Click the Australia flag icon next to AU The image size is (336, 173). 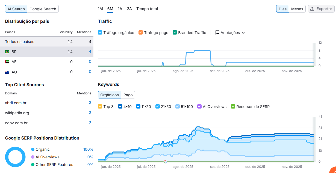pyautogui.click(x=7, y=72)
